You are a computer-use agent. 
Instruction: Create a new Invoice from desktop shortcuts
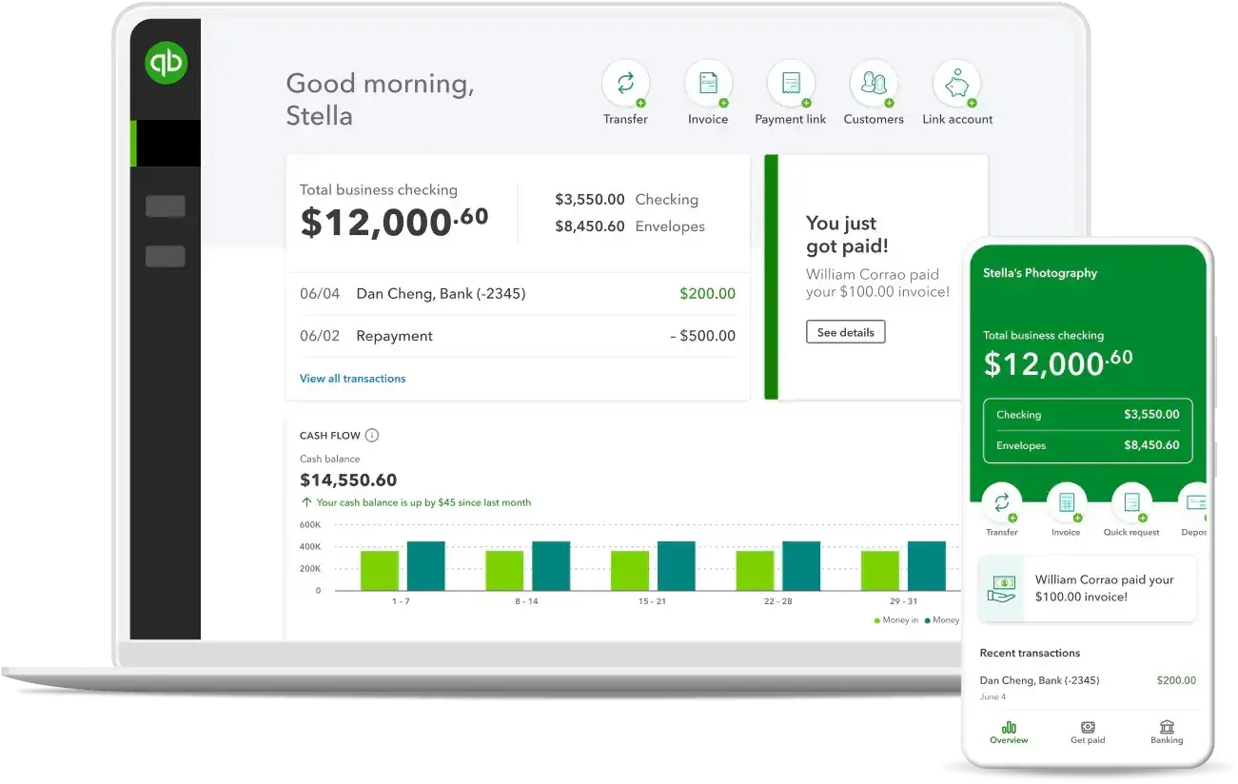point(708,84)
